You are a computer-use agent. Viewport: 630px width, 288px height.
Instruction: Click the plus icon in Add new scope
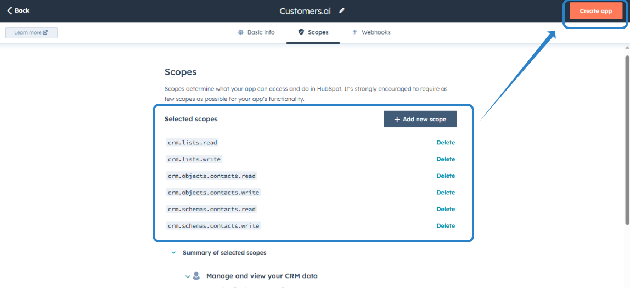[397, 119]
